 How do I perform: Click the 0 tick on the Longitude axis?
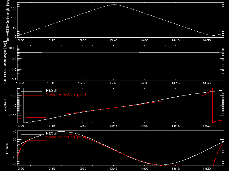click(x=15, y=105)
